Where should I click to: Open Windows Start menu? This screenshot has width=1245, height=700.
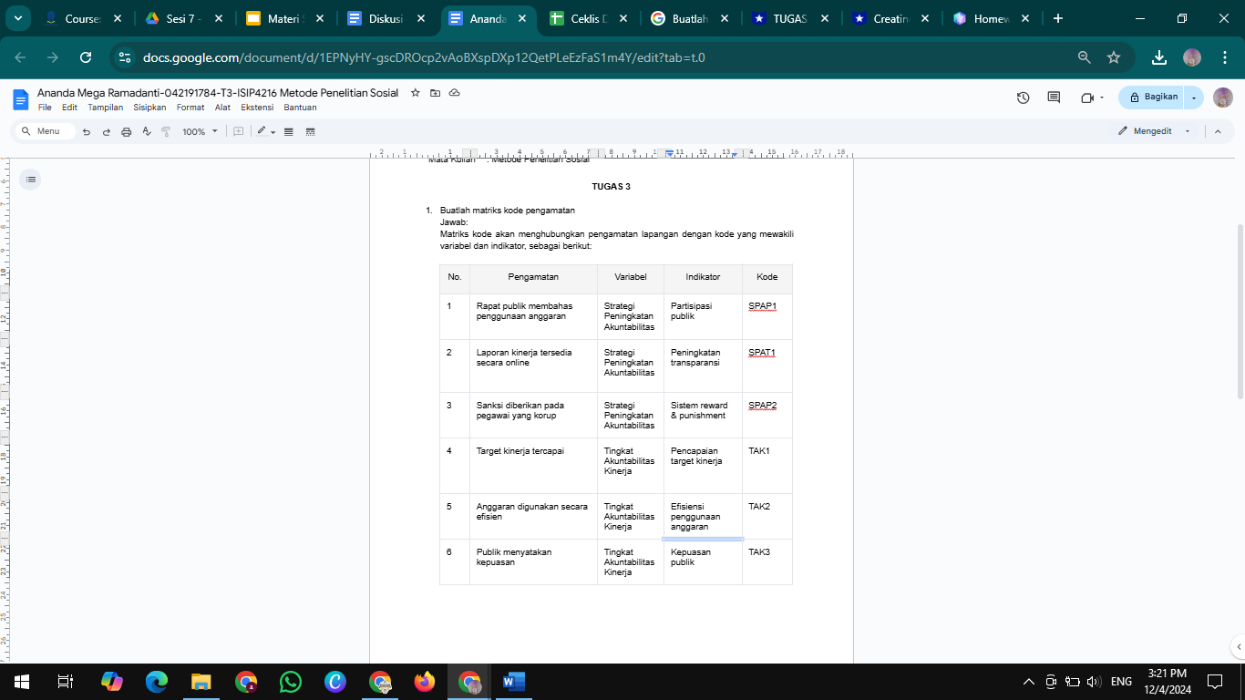22,681
